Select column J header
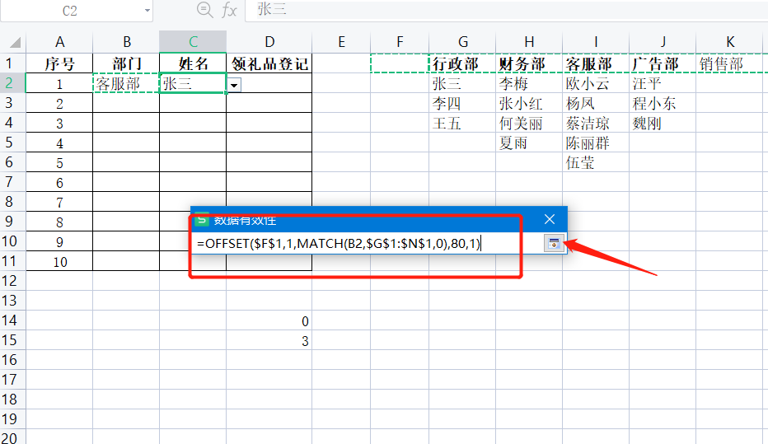Image resolution: width=768 pixels, height=444 pixels. pos(663,42)
